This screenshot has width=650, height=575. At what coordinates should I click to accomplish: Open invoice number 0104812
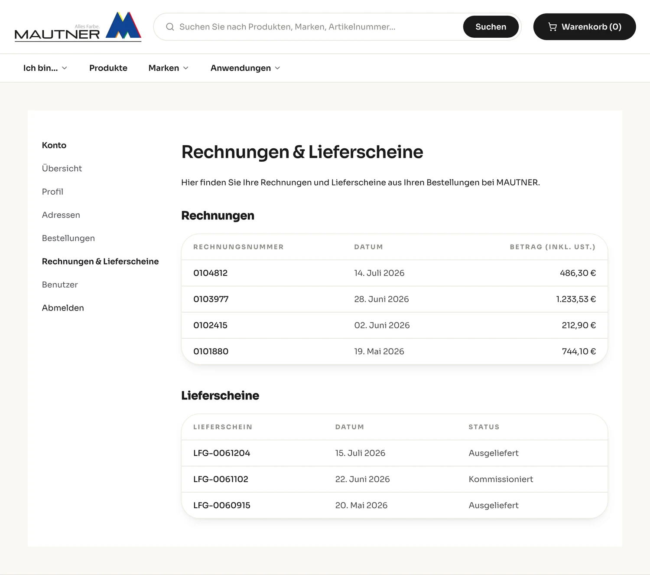point(211,273)
